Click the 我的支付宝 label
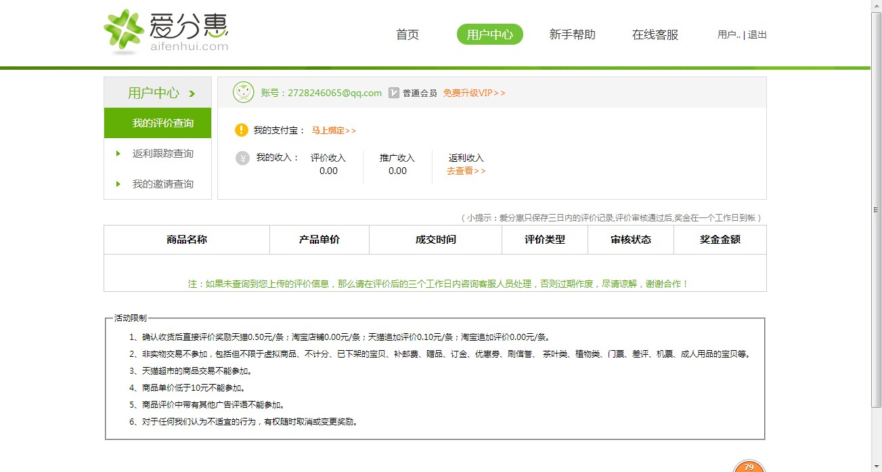This screenshot has height=472, width=882. pyautogui.click(x=280, y=130)
